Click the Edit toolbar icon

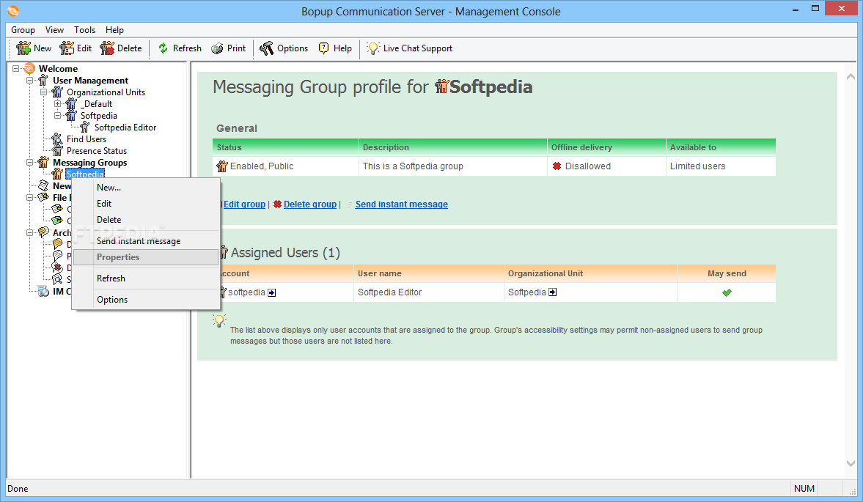(67, 48)
